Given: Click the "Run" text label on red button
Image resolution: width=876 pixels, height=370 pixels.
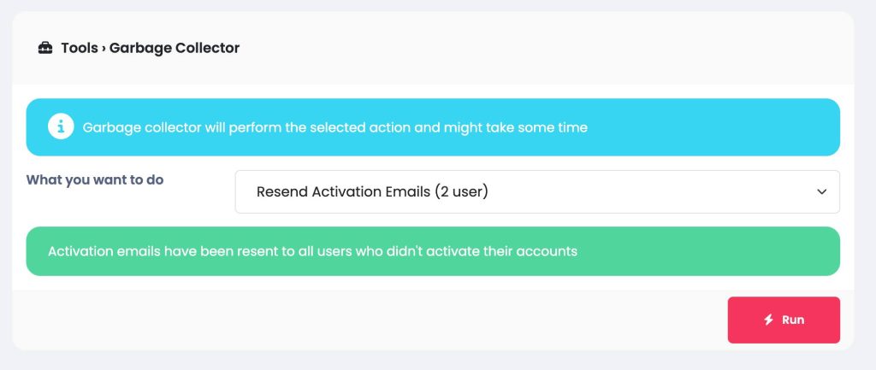Looking at the screenshot, I should coord(793,320).
